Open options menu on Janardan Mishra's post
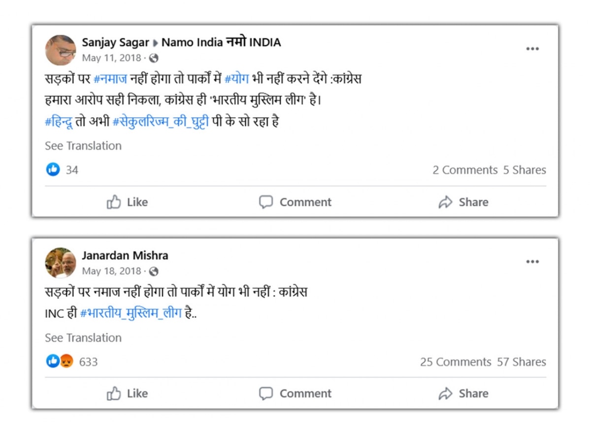Image resolution: width=591 pixels, height=429 pixels. coord(532,262)
